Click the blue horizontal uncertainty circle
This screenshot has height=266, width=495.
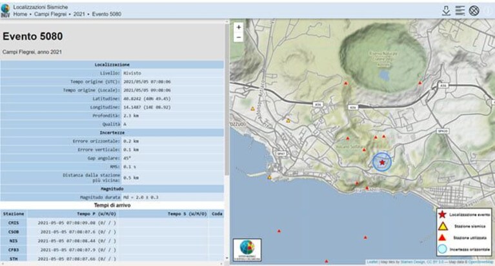[x=382, y=162]
